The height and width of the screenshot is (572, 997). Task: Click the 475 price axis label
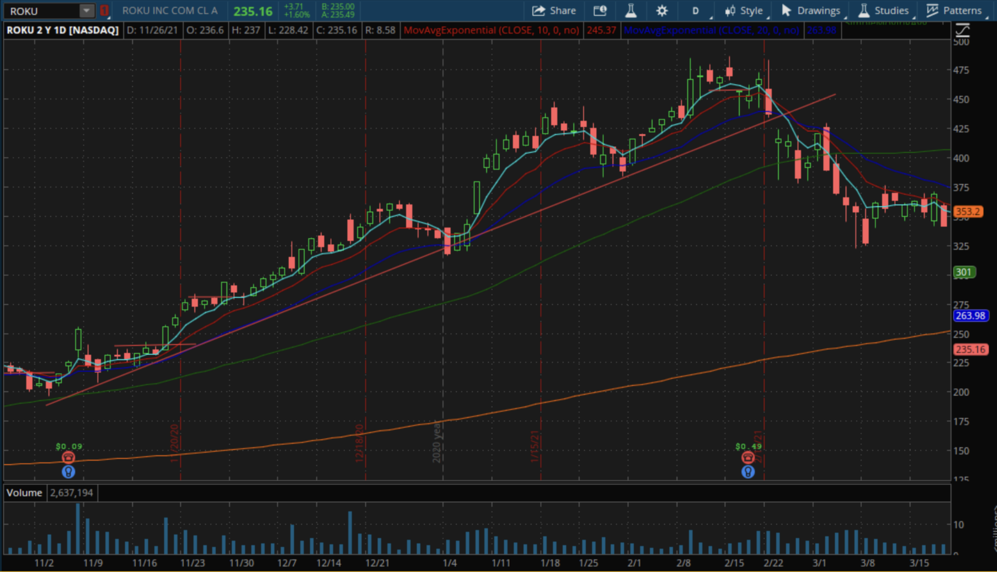(961, 70)
